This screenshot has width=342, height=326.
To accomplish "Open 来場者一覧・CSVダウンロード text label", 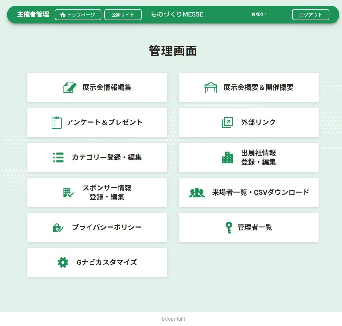I will point(261,192).
